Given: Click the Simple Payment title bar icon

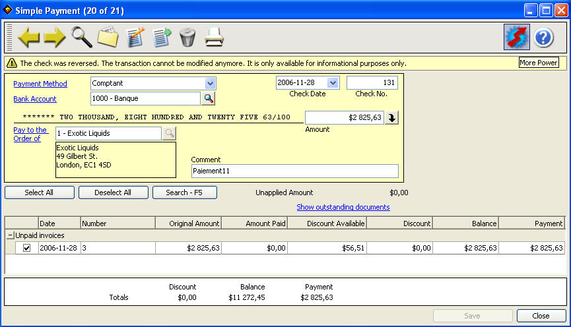Looking at the screenshot, I should 8,10.
